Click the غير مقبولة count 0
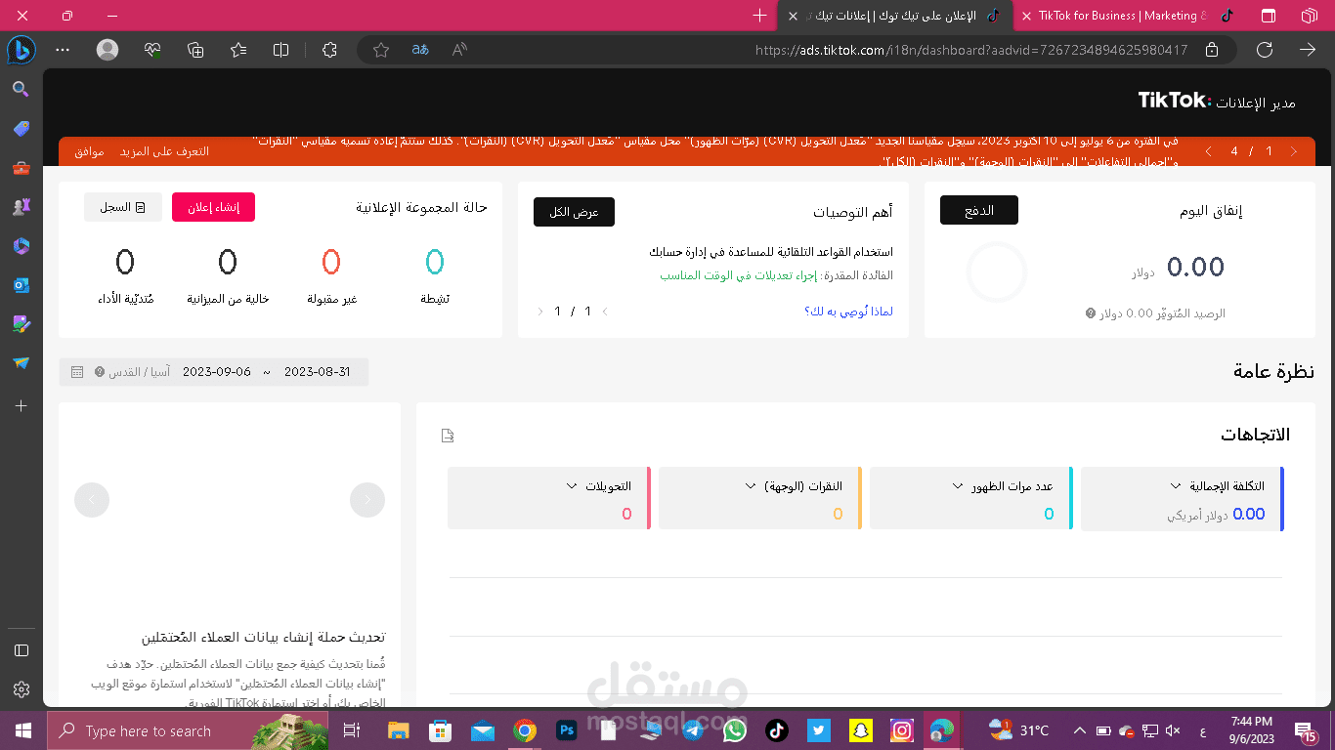The image size is (1335, 750). 331,262
